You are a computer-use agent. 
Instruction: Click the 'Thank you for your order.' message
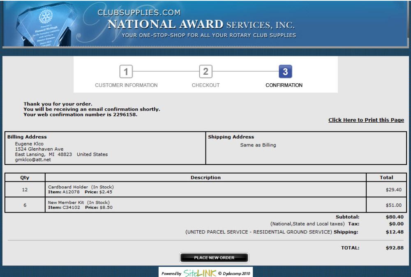click(x=58, y=104)
